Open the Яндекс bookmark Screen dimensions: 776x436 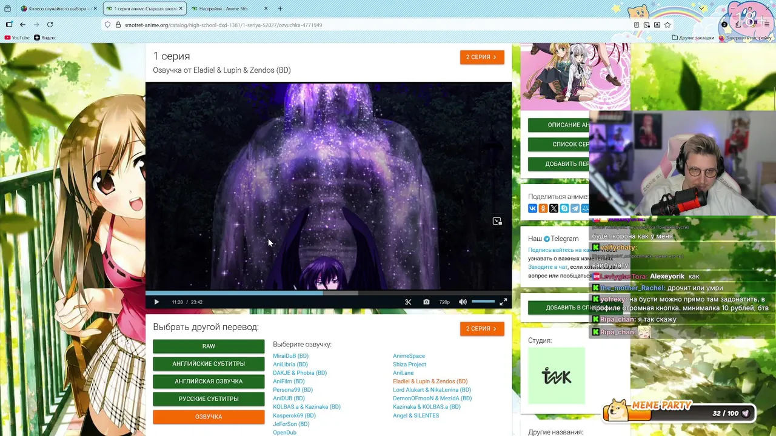coord(45,38)
